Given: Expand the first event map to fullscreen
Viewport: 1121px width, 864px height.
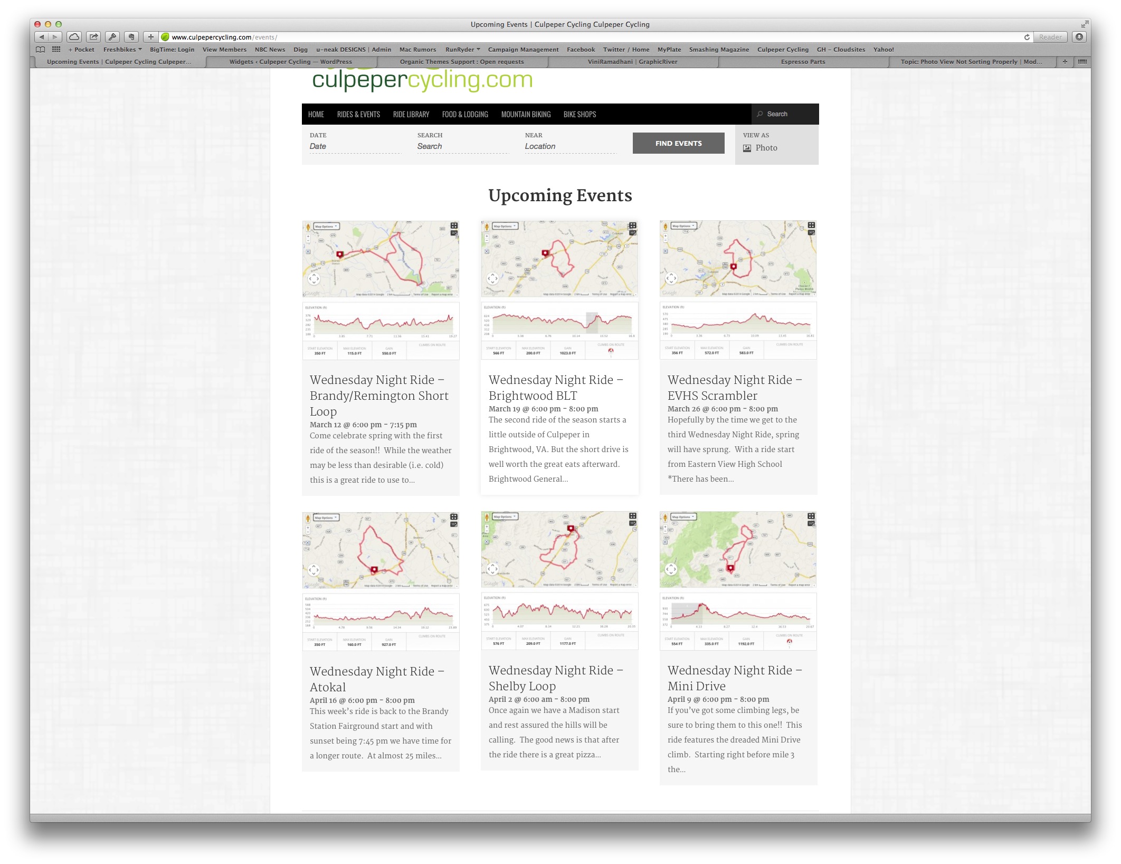Looking at the screenshot, I should coord(454,226).
